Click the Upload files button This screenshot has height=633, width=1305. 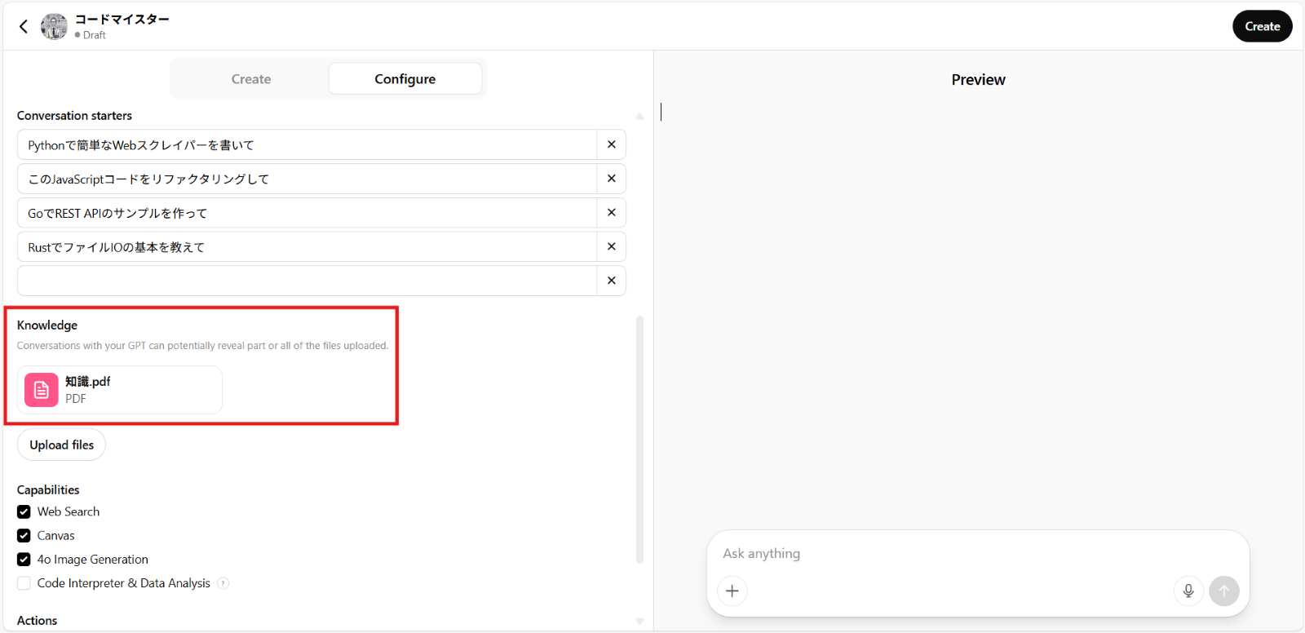[61, 445]
